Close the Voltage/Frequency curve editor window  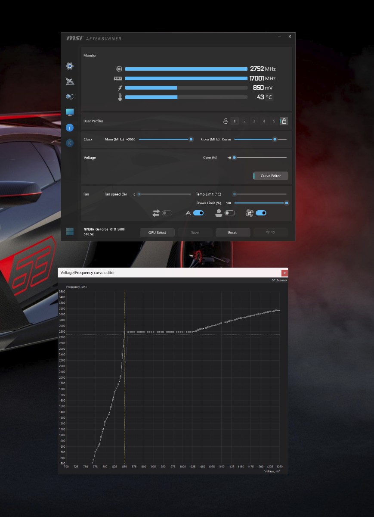(284, 273)
